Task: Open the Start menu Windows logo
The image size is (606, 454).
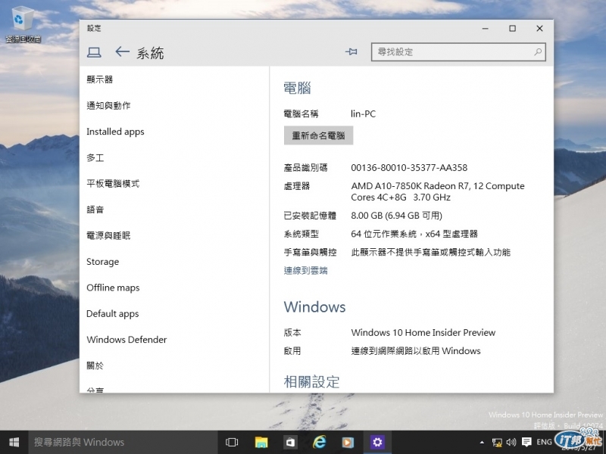Action: [x=14, y=442]
